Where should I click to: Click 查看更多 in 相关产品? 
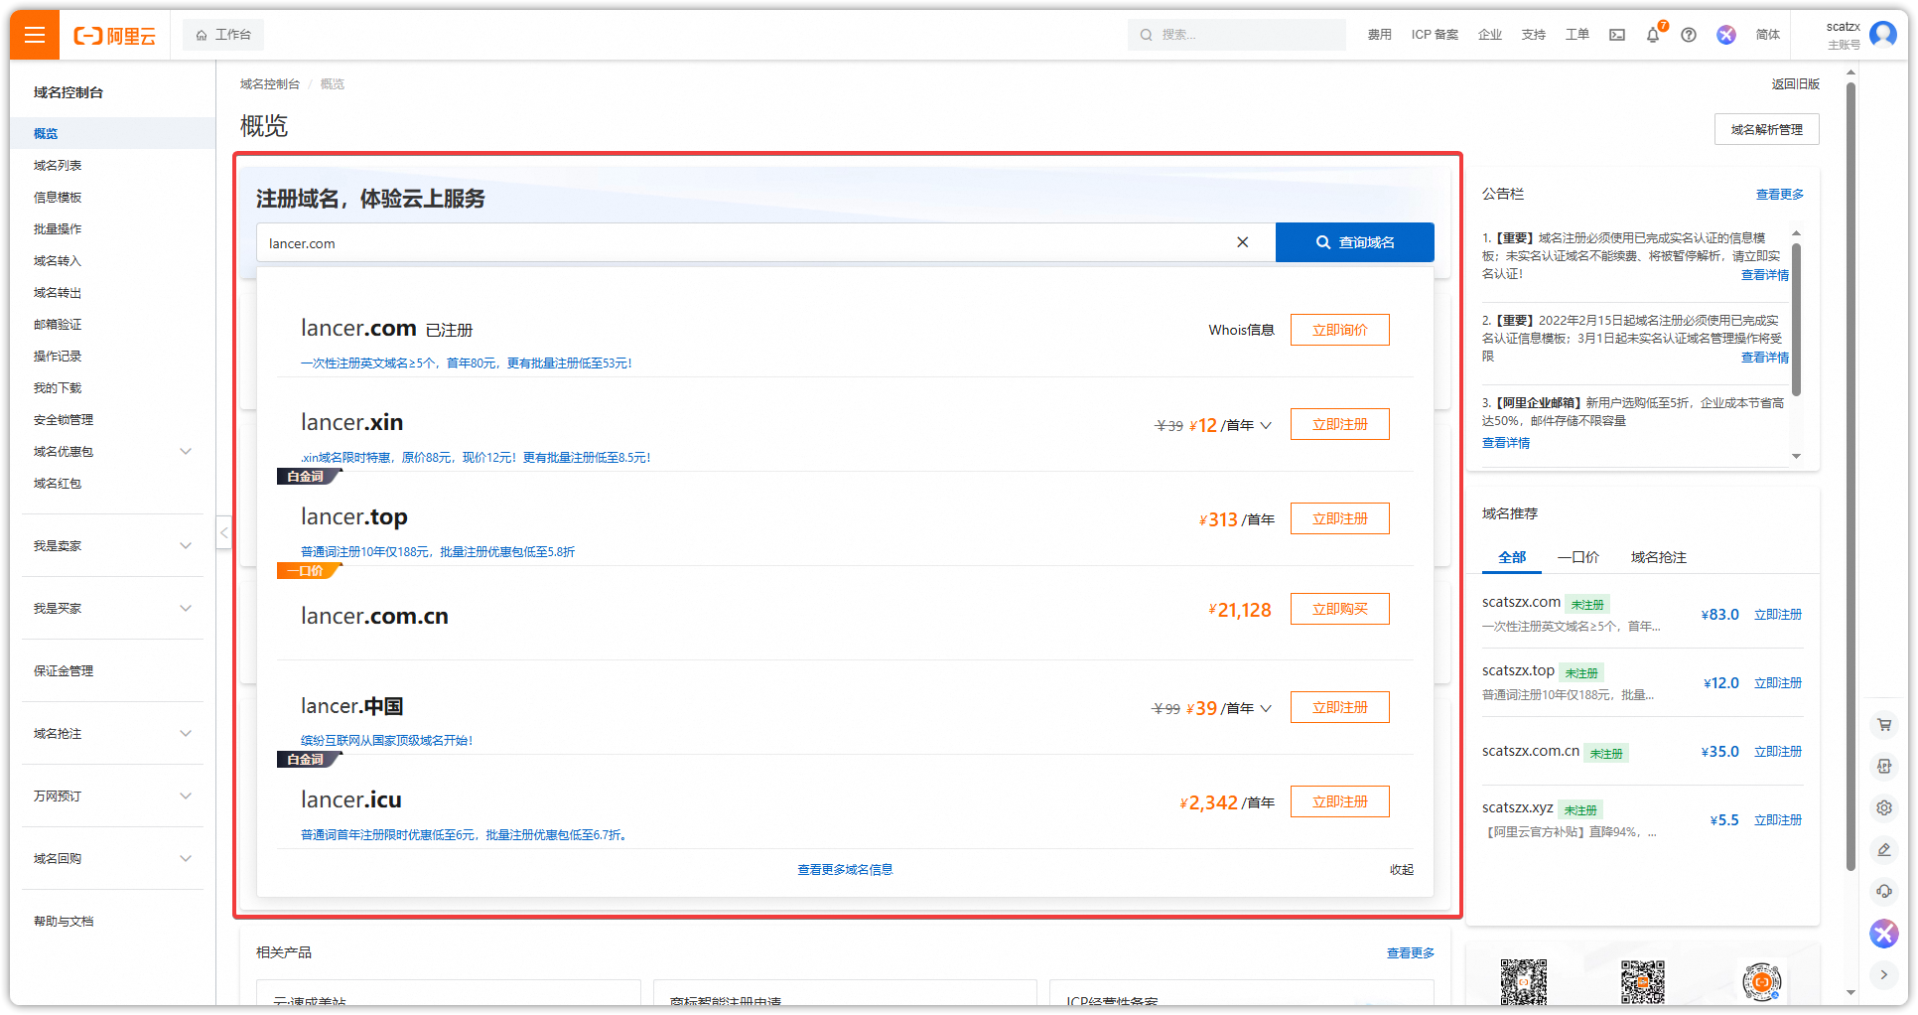tap(1411, 953)
